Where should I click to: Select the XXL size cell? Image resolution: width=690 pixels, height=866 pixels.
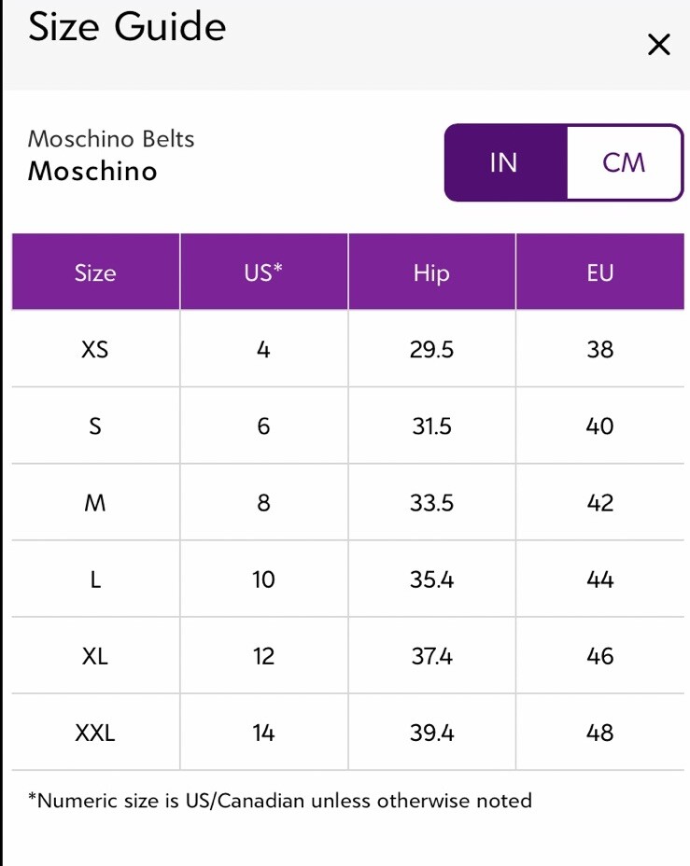coord(95,733)
